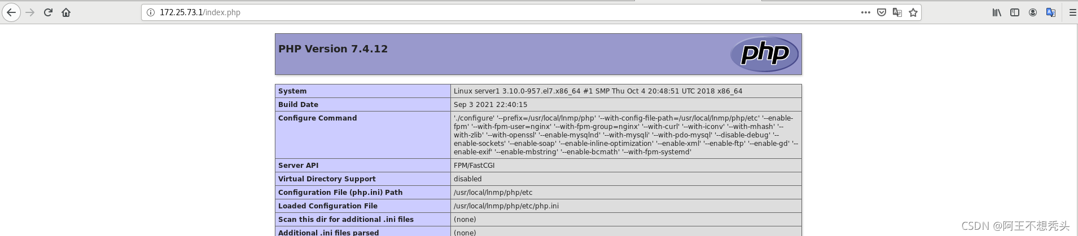Screen dimensions: 1078x236
Task: Select the 'Virtual Directory Support' label
Action: (327, 179)
